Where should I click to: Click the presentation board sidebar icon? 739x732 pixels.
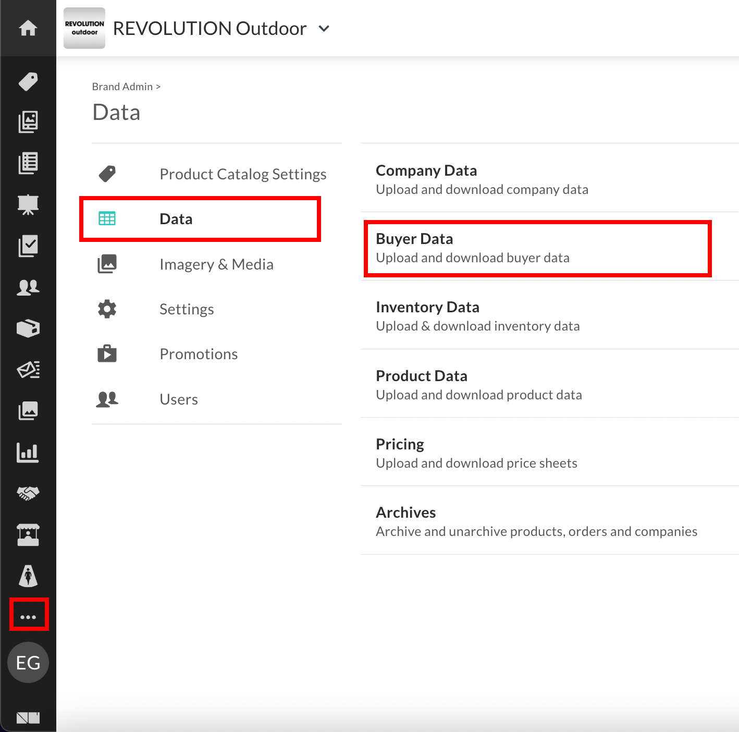(29, 205)
